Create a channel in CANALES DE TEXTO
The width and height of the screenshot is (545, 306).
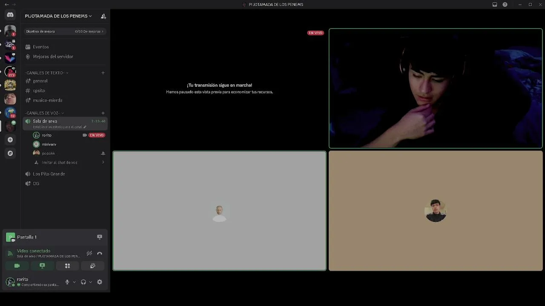click(x=103, y=73)
